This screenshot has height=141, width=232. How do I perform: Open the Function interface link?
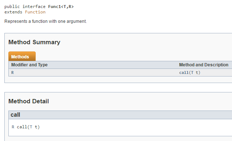coord(35,12)
